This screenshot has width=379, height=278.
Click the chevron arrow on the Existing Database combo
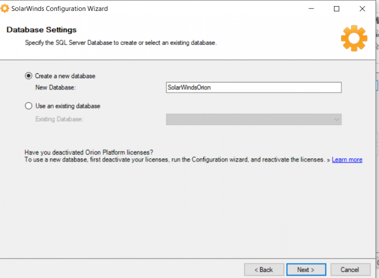[335, 119]
